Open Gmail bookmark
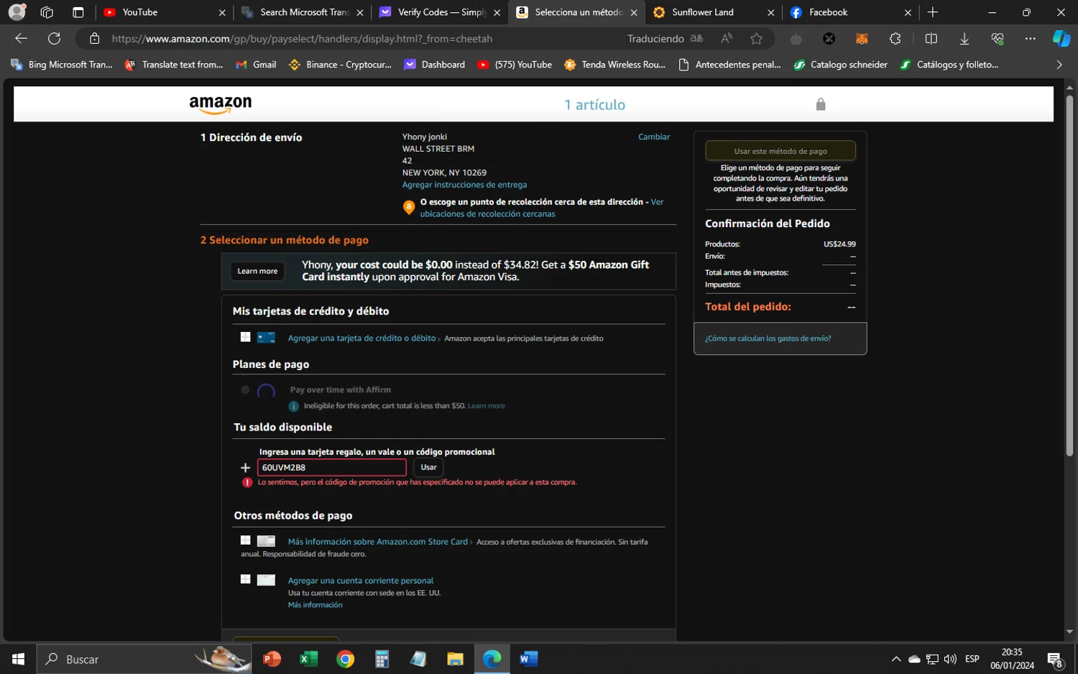The width and height of the screenshot is (1078, 674). [x=256, y=65]
